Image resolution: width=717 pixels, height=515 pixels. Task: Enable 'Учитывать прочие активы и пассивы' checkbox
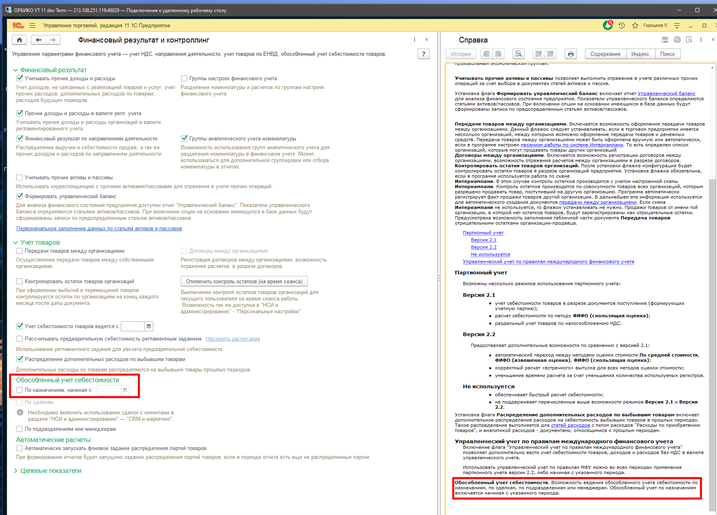pyautogui.click(x=19, y=177)
